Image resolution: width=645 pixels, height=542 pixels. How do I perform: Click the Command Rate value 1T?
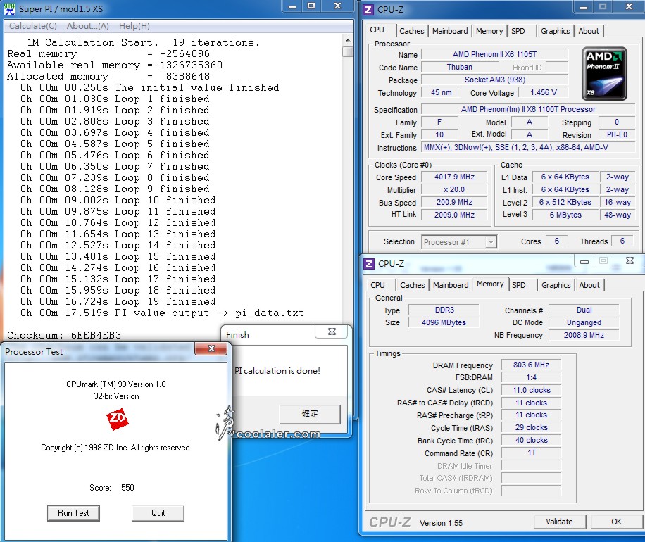531,453
